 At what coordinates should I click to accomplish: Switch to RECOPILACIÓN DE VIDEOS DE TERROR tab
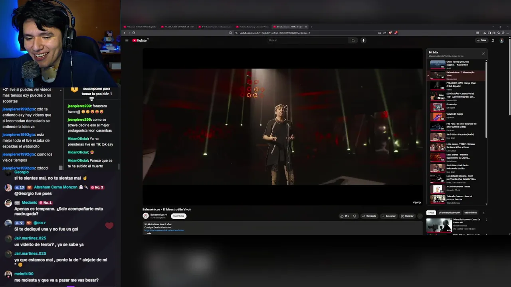coord(178,27)
